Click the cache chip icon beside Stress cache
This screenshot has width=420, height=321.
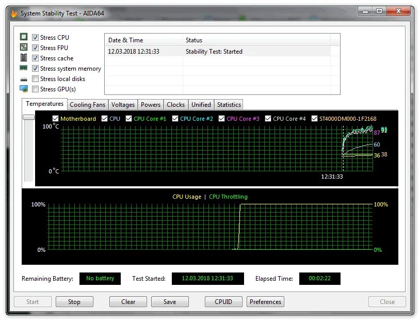[24, 58]
